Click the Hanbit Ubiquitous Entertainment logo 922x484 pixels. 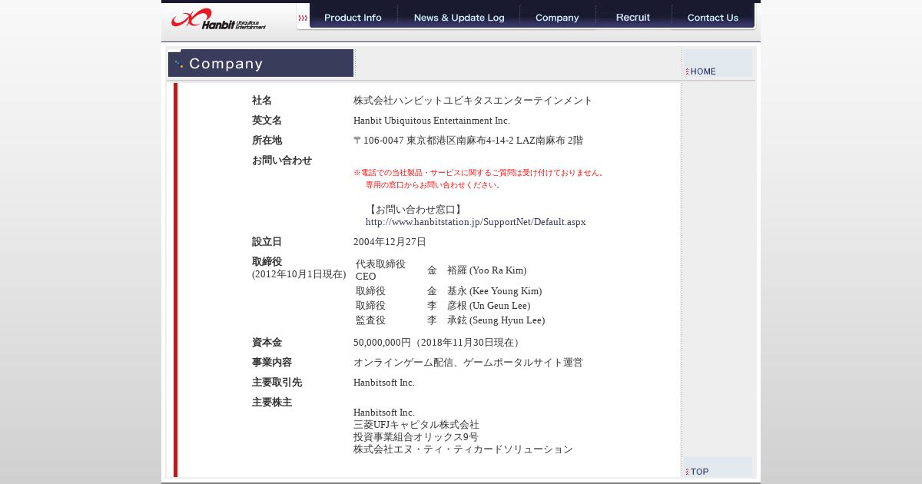[218, 19]
